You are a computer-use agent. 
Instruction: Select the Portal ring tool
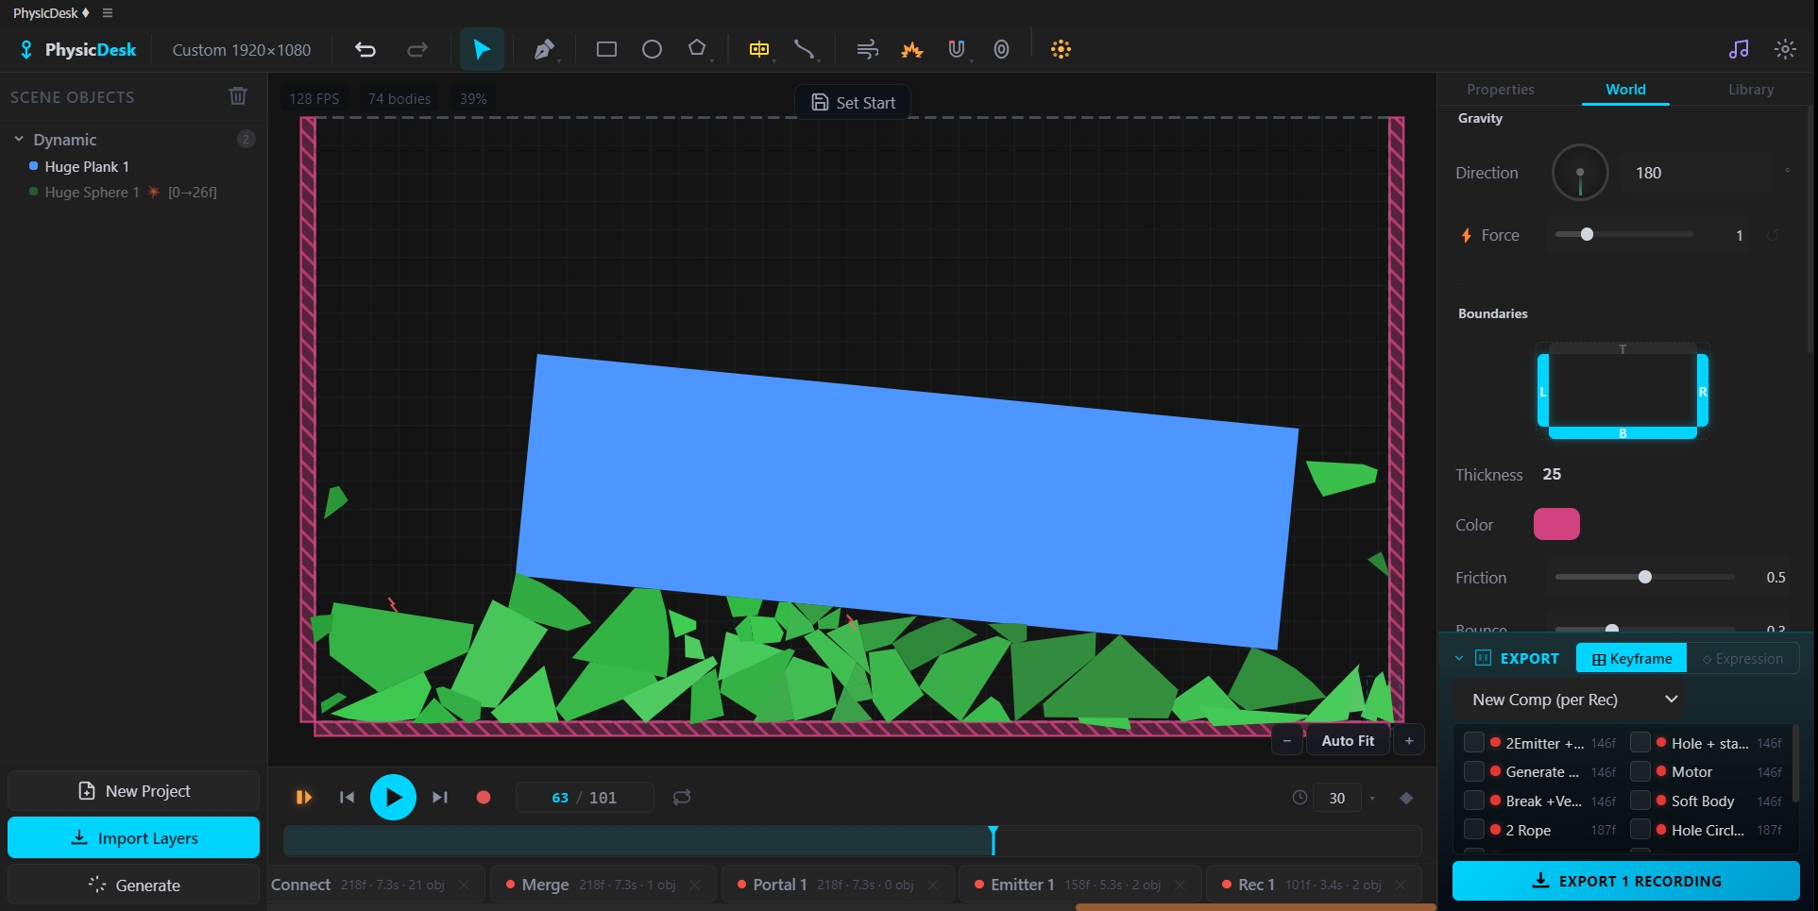(1001, 49)
